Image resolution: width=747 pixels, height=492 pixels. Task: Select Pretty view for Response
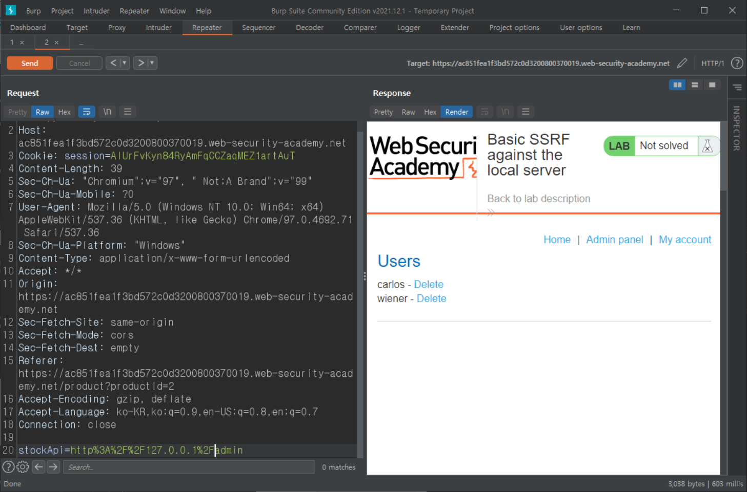click(383, 112)
